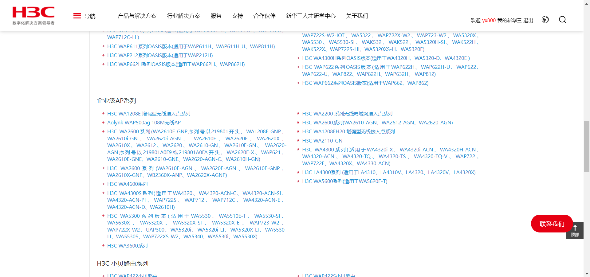Open 我的新华三 account link
The height and width of the screenshot is (277, 590).
(x=509, y=20)
